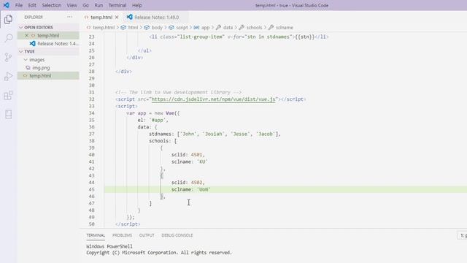Click the VS Code icon on Release Notes tab
467x263 pixels.
[x=130, y=17]
